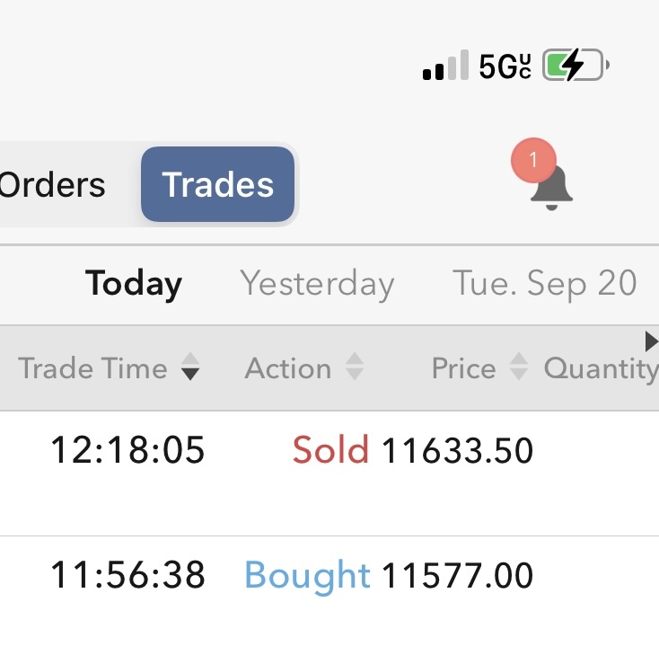View Yesterday's trades

[317, 284]
